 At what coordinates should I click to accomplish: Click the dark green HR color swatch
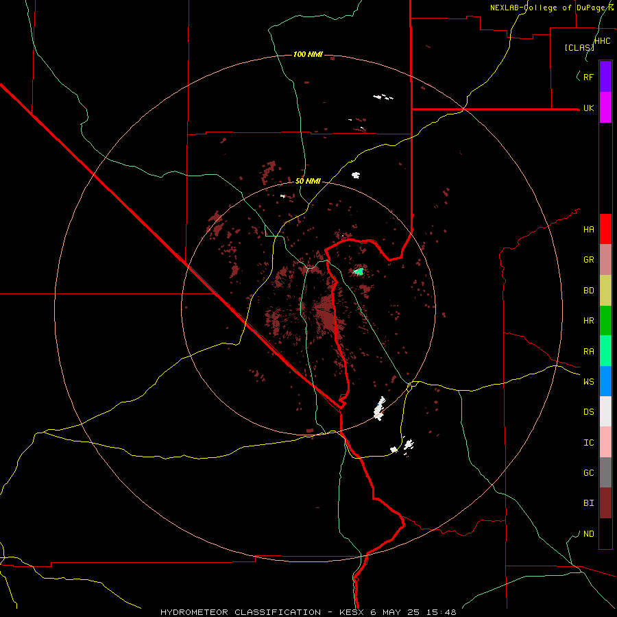coord(605,320)
